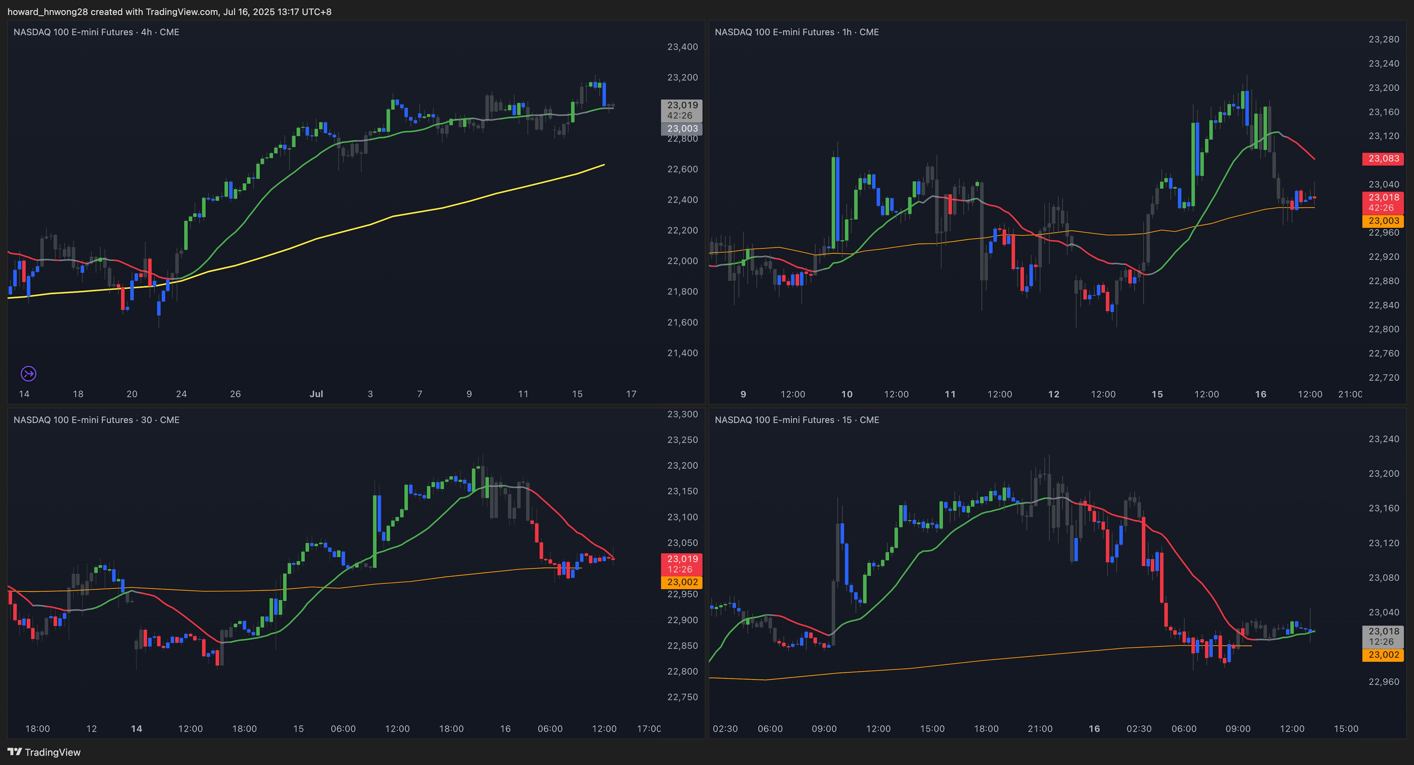Click 23,080 on the 15-minute price axis
Viewport: 1414px width, 765px height.
(1384, 578)
